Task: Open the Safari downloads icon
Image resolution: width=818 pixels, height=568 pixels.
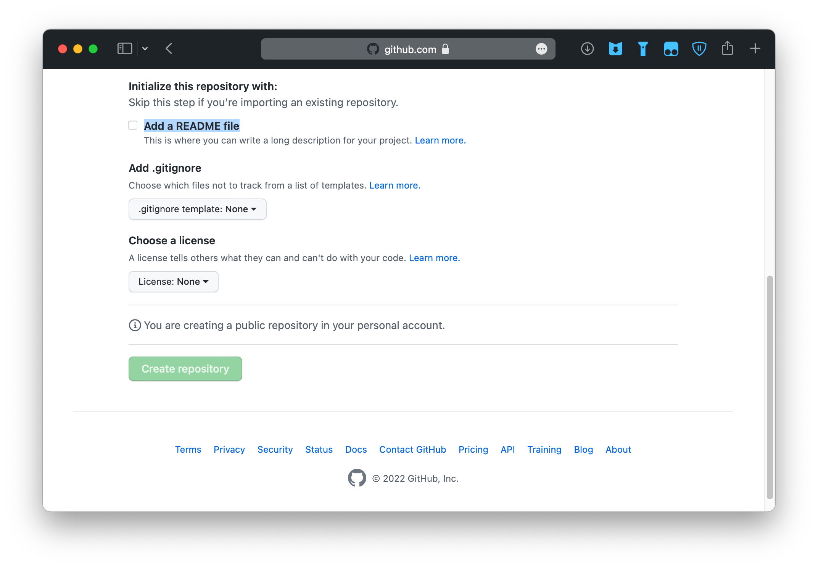Action: tap(587, 49)
